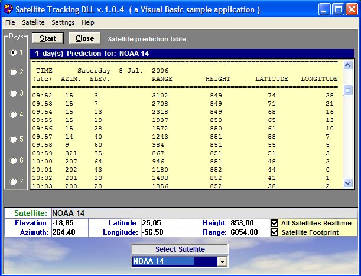
Task: Close the window with the red X
Action: pyautogui.click(x=352, y=9)
